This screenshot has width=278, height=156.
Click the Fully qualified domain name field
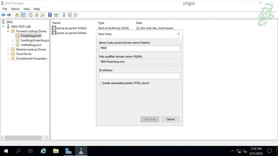click(139, 62)
